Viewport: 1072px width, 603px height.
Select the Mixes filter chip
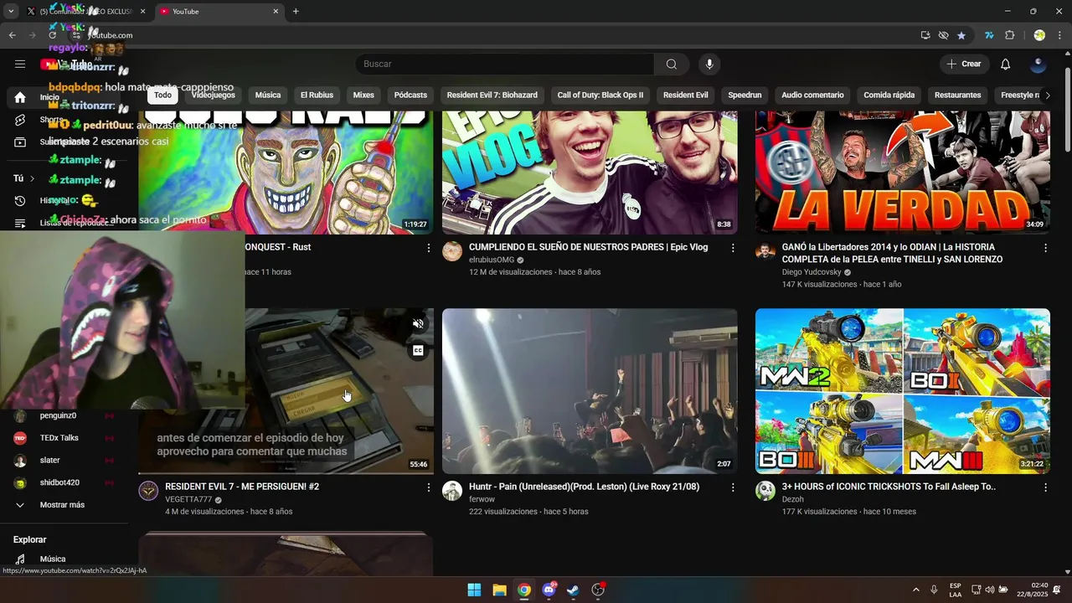click(x=363, y=95)
